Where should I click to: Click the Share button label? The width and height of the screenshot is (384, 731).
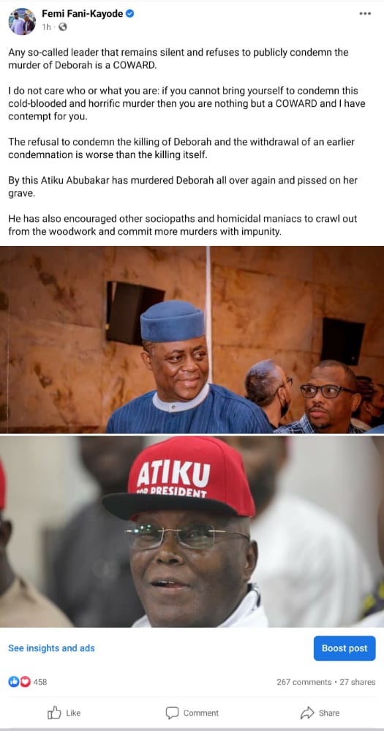329,713
